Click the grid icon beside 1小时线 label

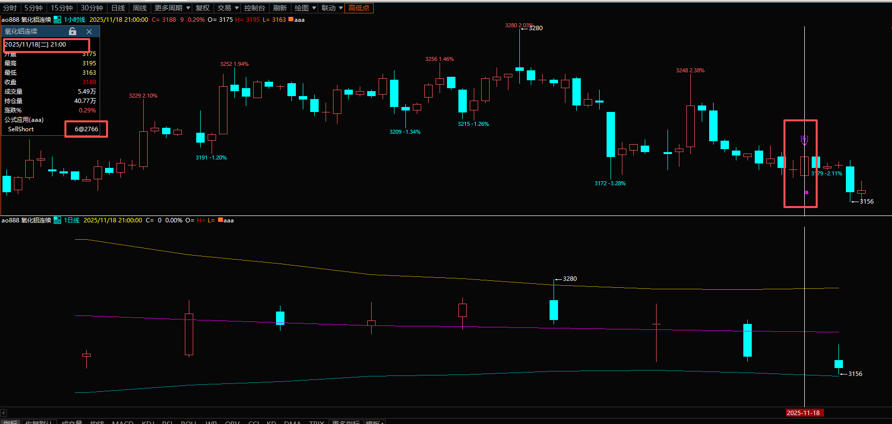coord(57,20)
